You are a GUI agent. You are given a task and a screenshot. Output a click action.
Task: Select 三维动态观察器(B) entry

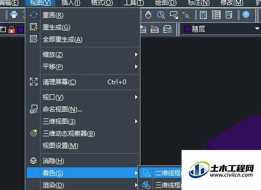coord(83,134)
